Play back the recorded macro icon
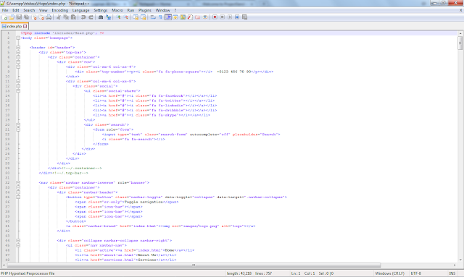 pyautogui.click(x=230, y=17)
